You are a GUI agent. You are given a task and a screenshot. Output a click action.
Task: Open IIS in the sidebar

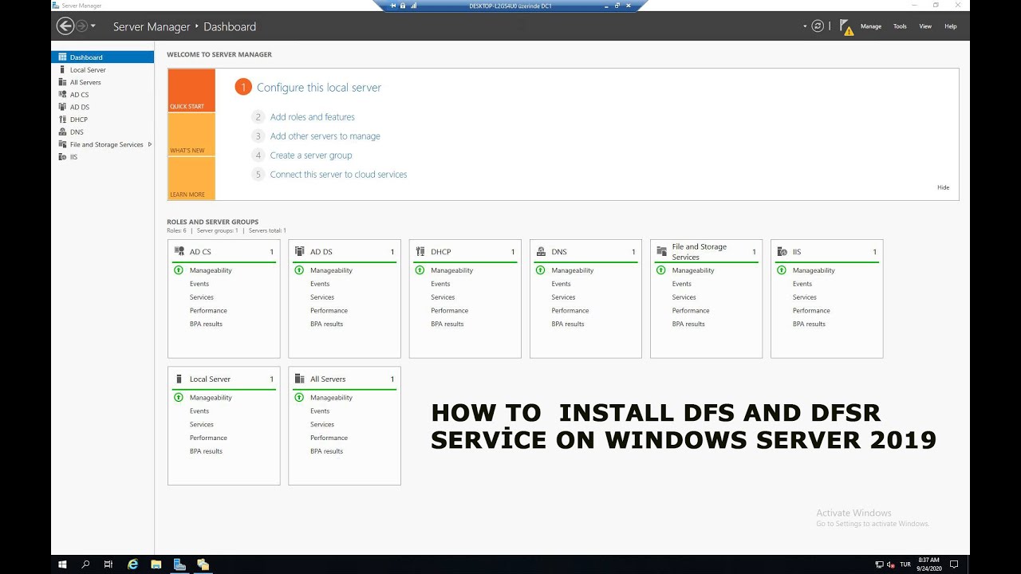tap(102, 157)
